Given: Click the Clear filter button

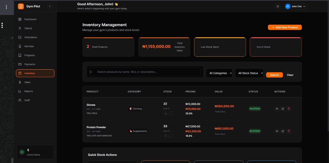Looking at the screenshot, I should tap(290, 75).
